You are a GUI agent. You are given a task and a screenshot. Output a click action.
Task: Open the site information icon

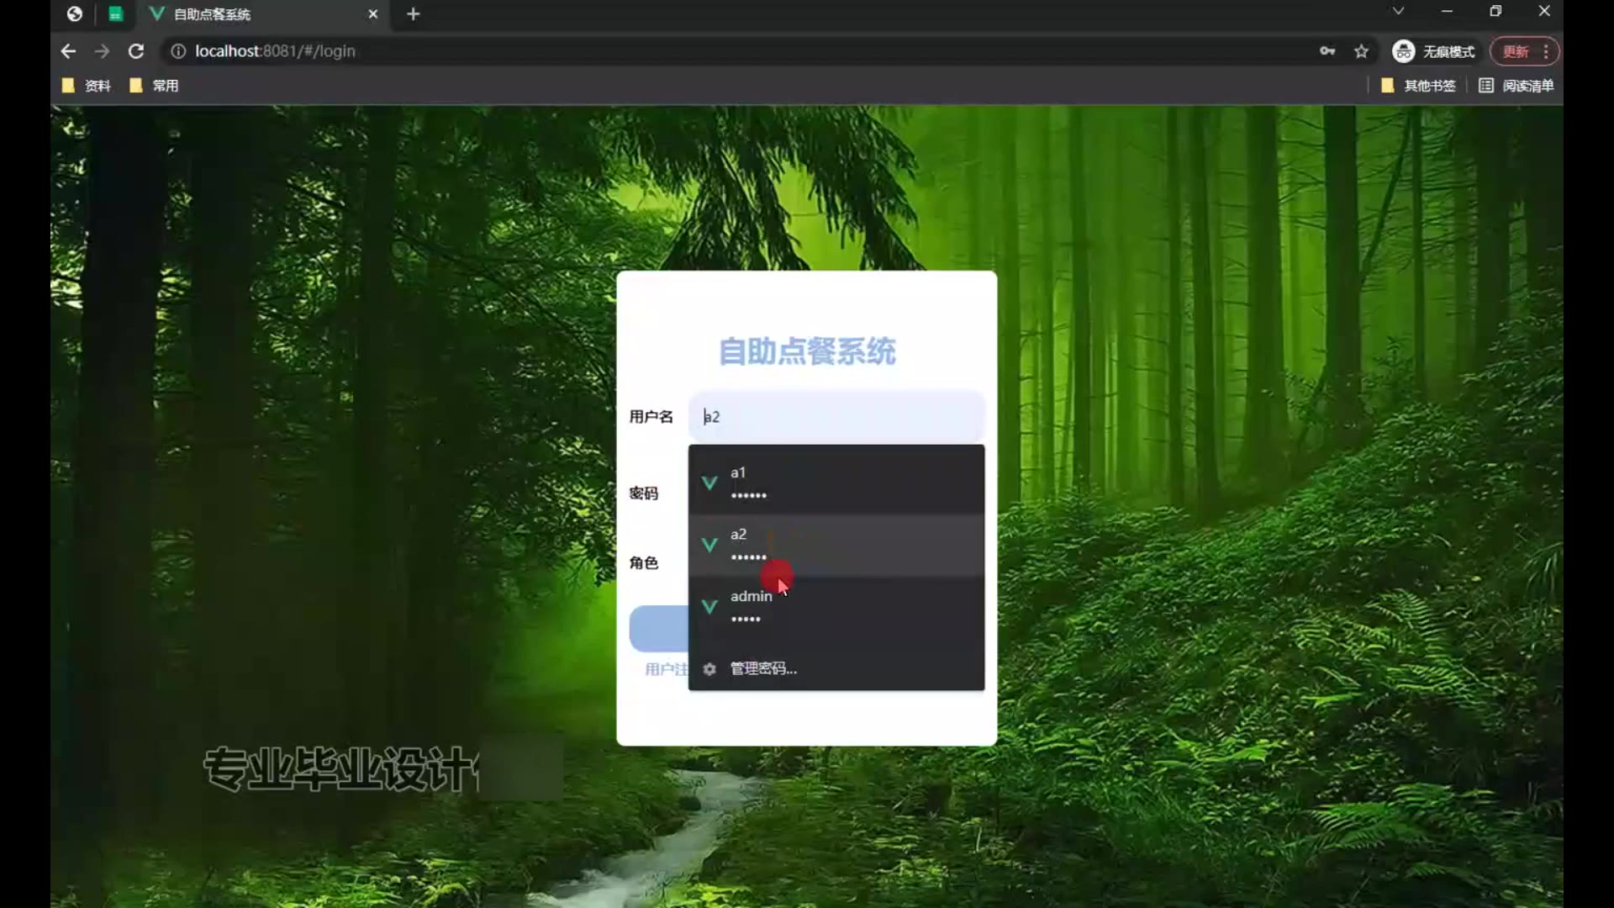[178, 51]
